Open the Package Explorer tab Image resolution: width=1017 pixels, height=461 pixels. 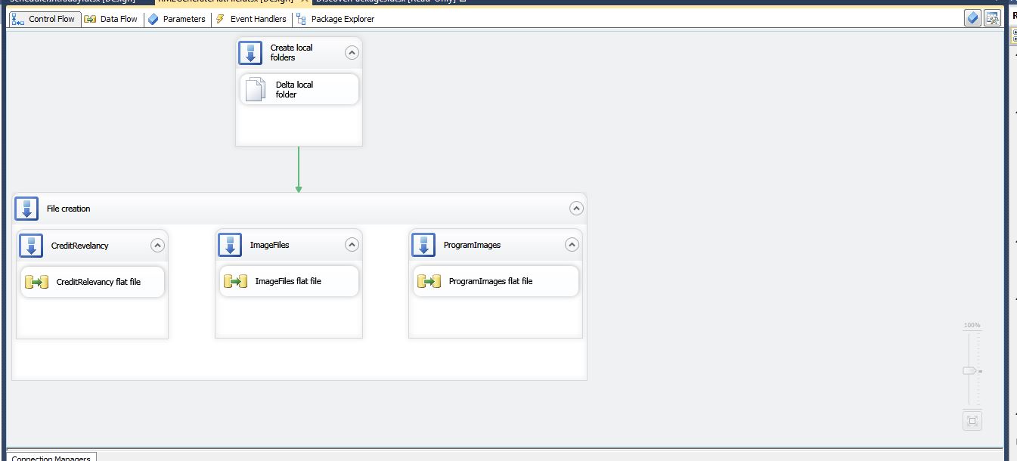point(336,19)
